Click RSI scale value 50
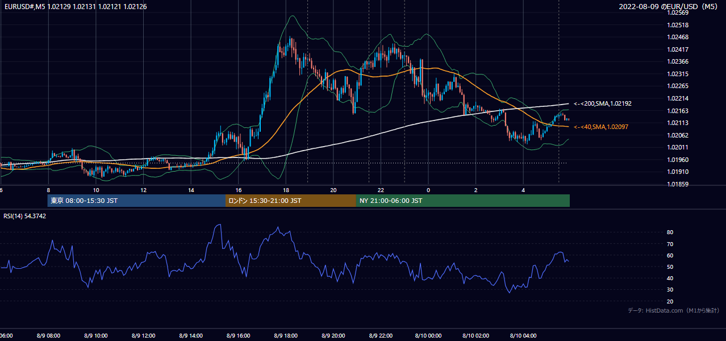The width and height of the screenshot is (726, 341). pos(670,267)
